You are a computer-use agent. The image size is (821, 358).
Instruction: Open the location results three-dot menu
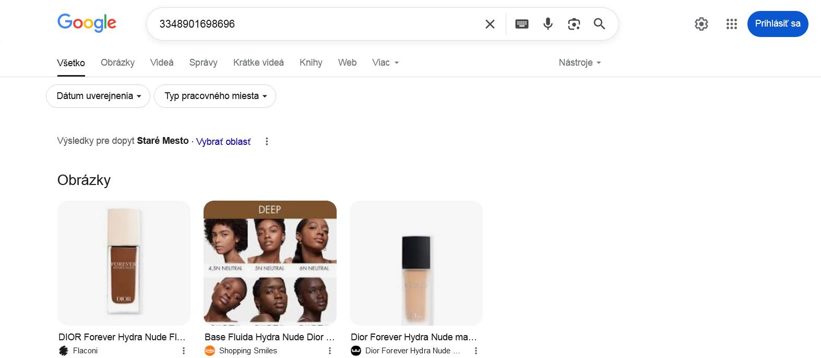coord(267,141)
